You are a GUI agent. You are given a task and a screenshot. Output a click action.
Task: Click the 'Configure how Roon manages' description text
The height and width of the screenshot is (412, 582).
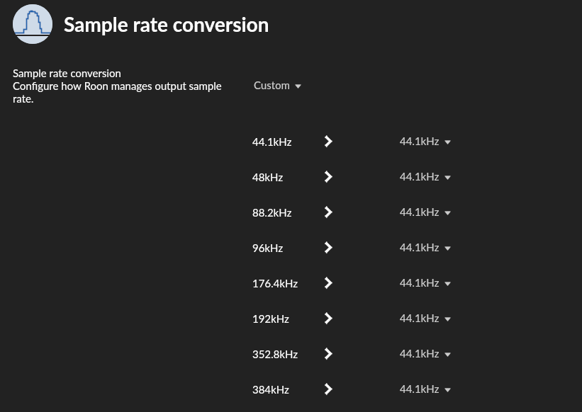pyautogui.click(x=117, y=86)
